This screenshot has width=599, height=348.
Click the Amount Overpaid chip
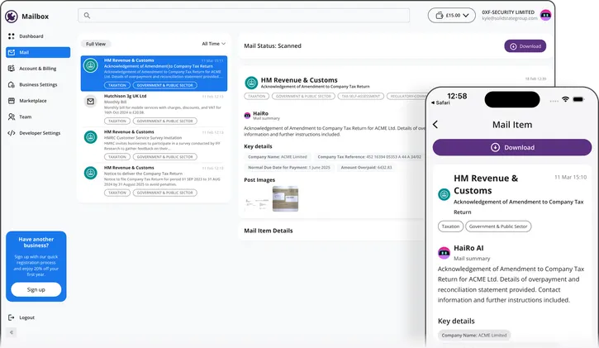click(x=366, y=167)
